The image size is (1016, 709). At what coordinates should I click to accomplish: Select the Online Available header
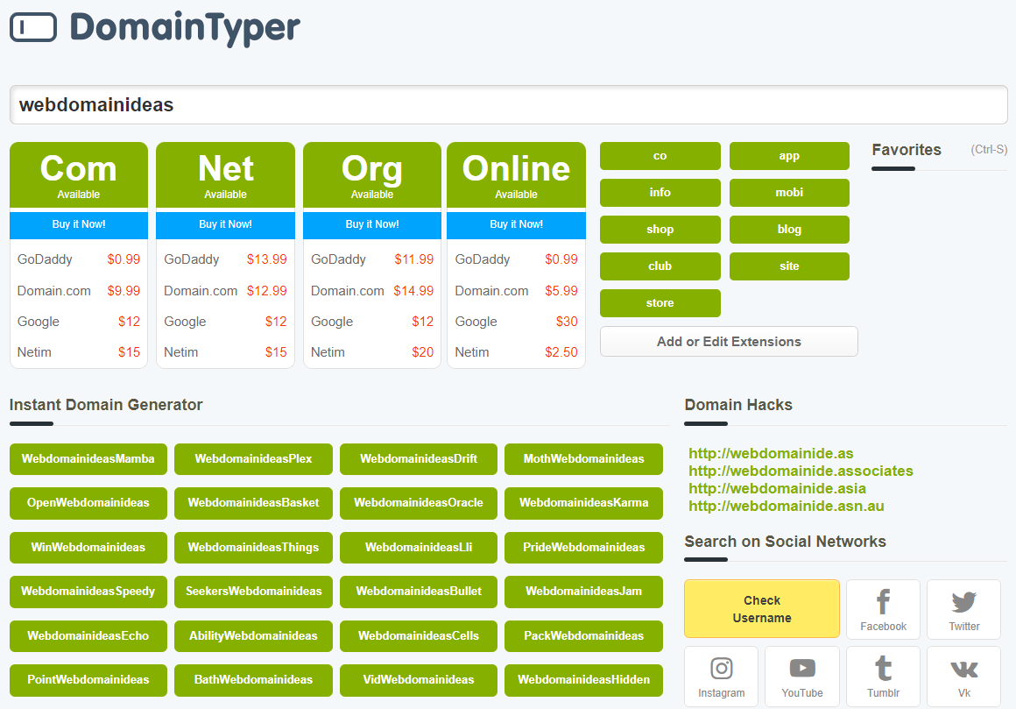click(x=517, y=175)
